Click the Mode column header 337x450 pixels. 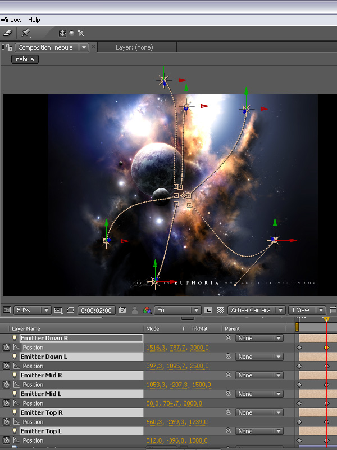tap(152, 328)
